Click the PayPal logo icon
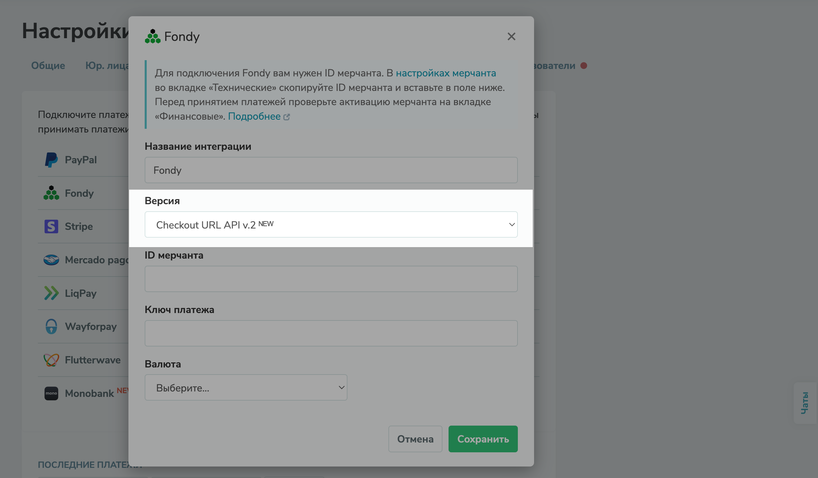 51,160
